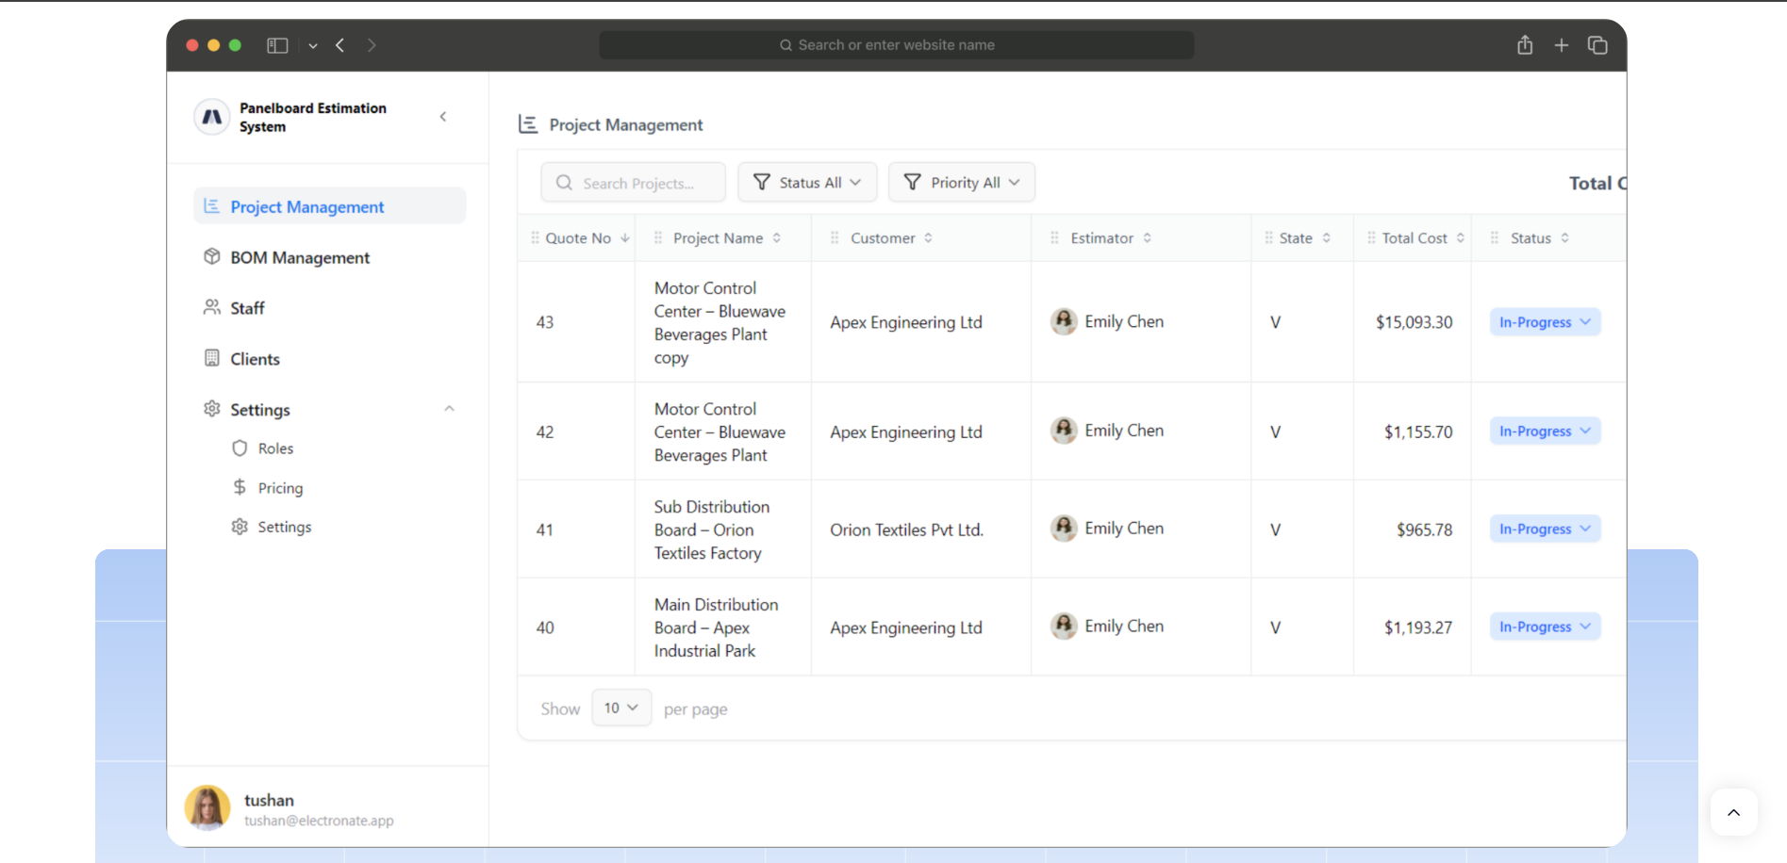
Task: Expand the In-Progress dropdown for quote 40
Action: coord(1544,626)
